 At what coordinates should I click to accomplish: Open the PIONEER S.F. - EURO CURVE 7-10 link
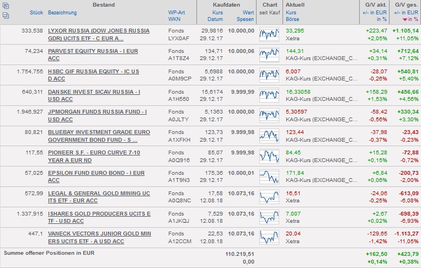point(94,157)
